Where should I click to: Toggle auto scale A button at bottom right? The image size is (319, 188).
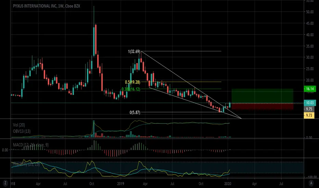(311, 183)
